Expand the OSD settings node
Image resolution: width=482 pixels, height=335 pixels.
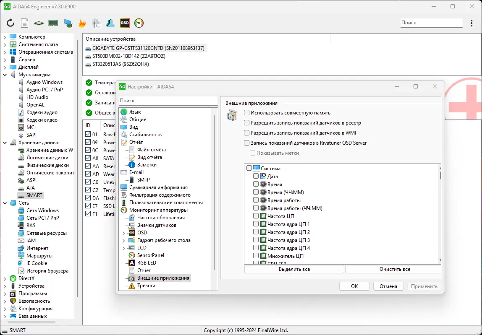pos(123,233)
